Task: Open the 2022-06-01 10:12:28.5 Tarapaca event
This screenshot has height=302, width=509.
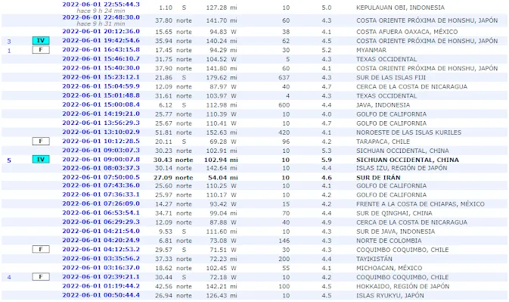Action: point(101,142)
